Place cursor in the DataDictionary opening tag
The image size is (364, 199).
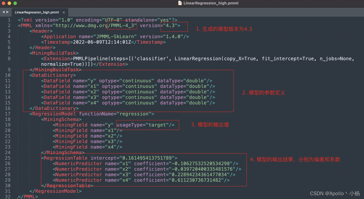click(52, 75)
